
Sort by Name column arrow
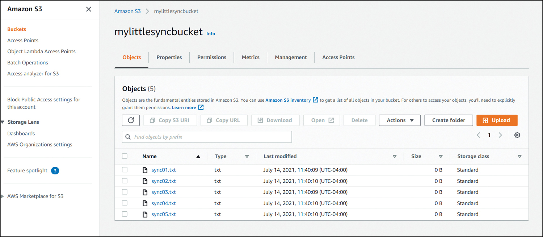click(x=198, y=157)
